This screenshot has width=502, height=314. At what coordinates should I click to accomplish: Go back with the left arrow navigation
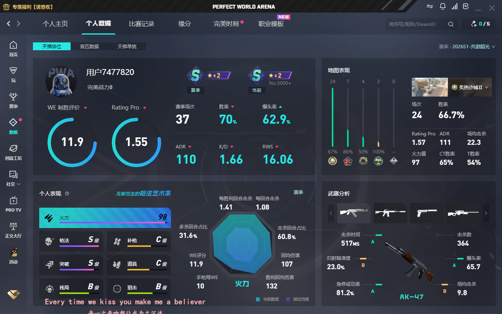[9, 24]
